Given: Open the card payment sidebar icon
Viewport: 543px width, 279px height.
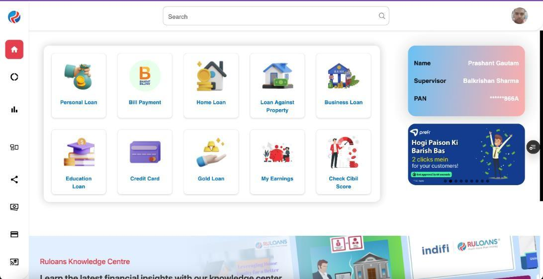Looking at the screenshot, I should (14, 234).
